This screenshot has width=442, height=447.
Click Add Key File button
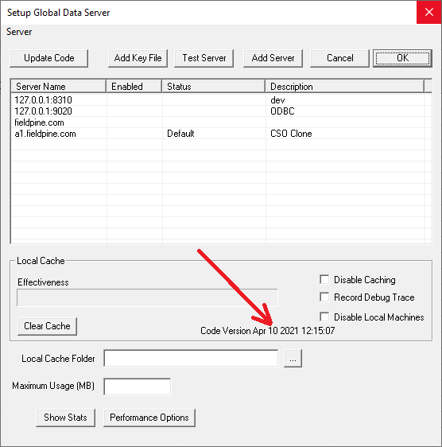pos(138,58)
